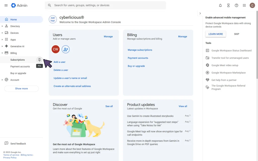258x161 pixels.
Task: Click the Google Meet video setup icon
Action: (207, 65)
